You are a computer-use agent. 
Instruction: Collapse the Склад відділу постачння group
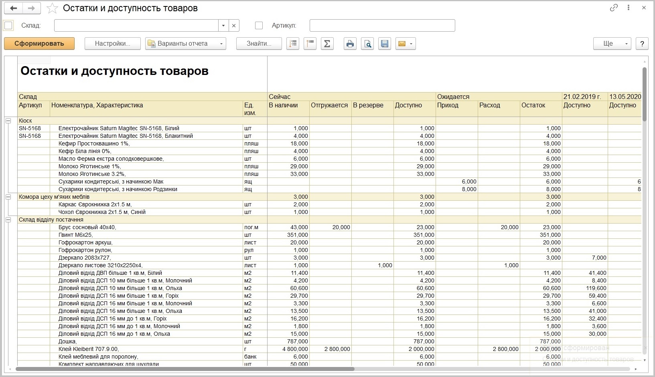click(8, 220)
